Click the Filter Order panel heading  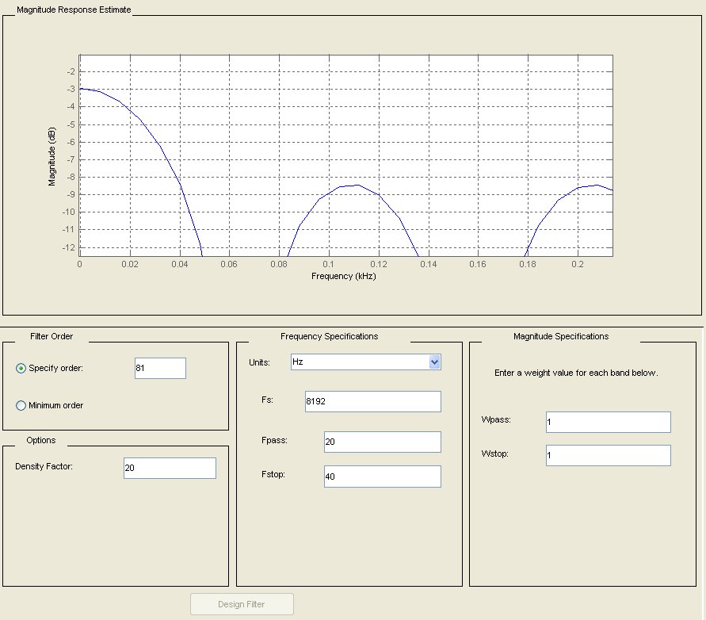(52, 336)
